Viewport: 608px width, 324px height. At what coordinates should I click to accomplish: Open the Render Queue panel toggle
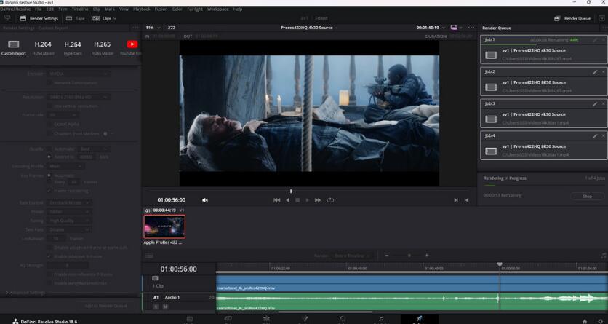tap(572, 18)
